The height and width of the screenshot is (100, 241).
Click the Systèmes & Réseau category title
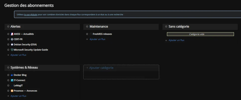point(24,67)
